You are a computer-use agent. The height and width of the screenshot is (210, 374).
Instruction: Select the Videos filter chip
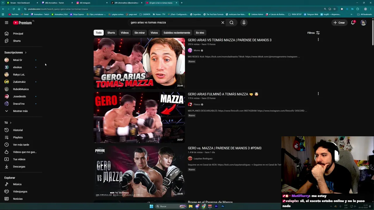click(125, 33)
